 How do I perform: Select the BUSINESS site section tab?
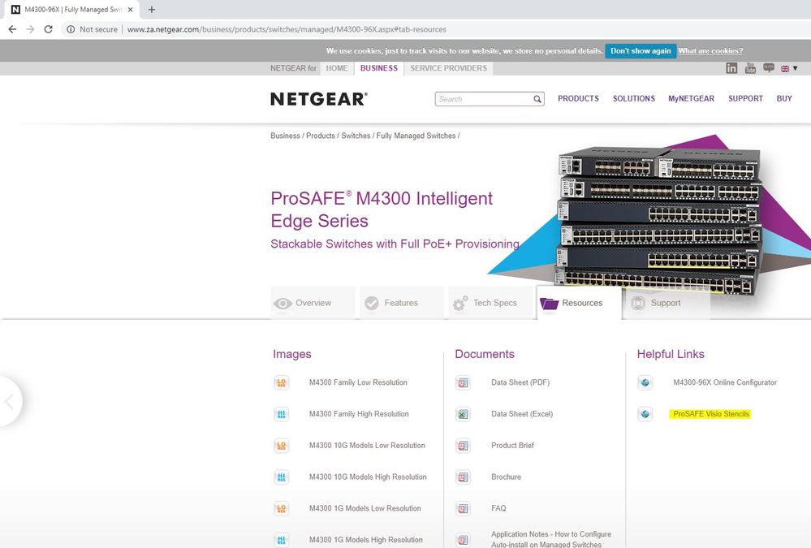click(x=379, y=68)
